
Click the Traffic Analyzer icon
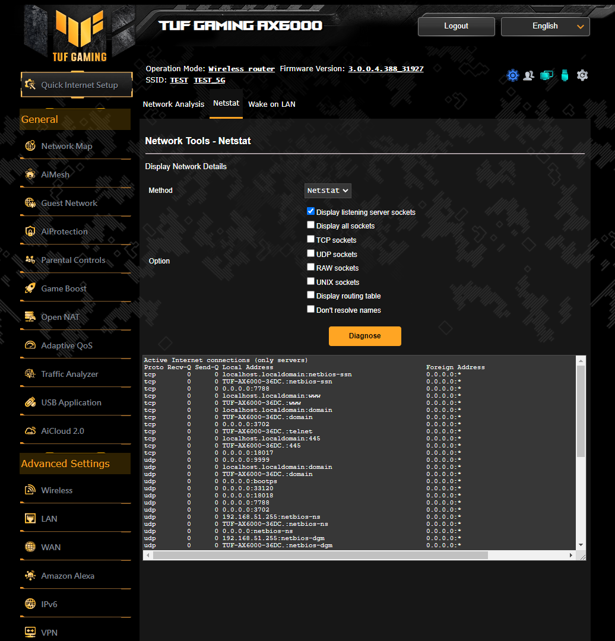point(30,374)
